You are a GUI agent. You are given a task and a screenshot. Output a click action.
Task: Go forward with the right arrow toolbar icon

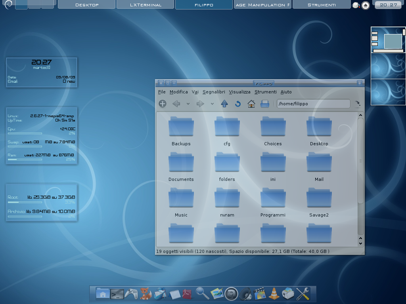click(x=200, y=104)
